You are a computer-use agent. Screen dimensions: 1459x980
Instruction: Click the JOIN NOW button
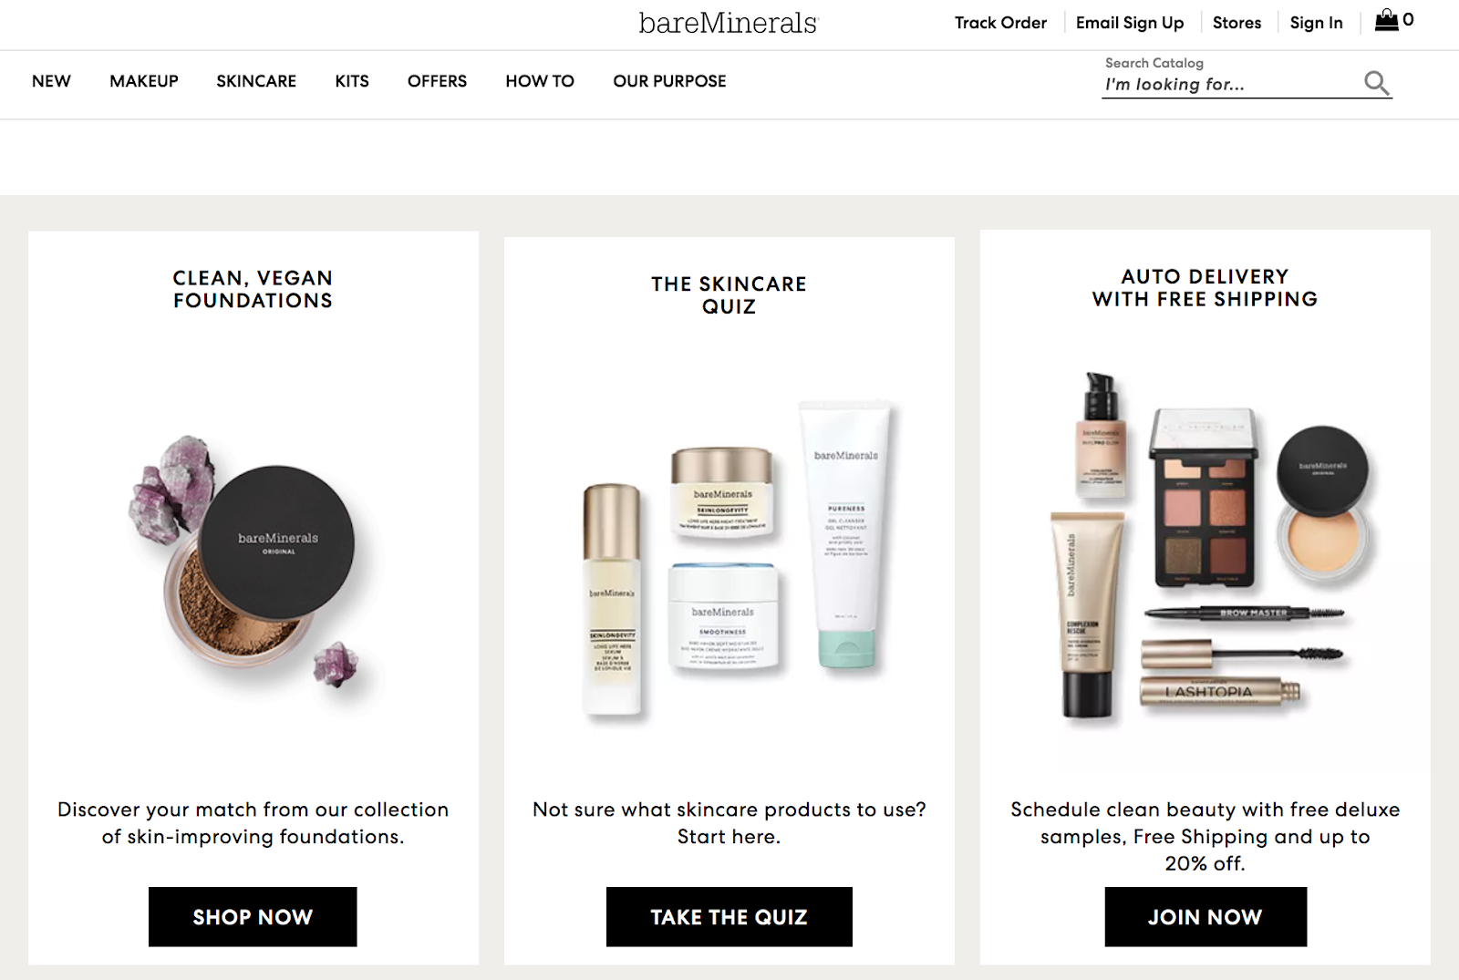(1205, 916)
